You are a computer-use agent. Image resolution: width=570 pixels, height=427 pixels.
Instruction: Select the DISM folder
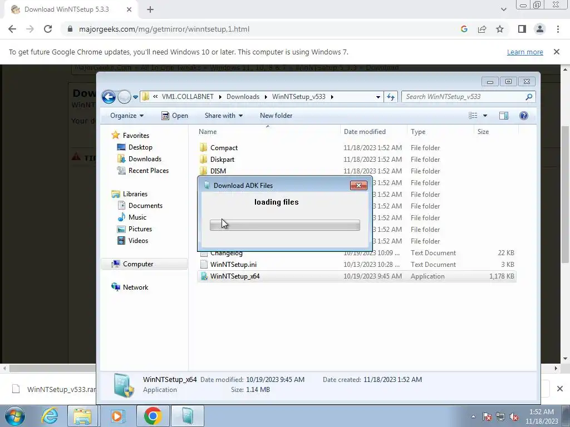[x=218, y=171]
